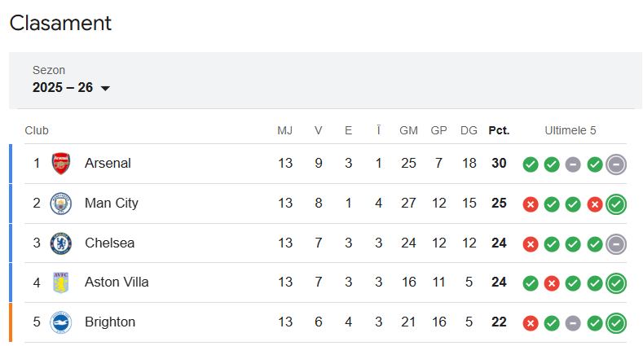This screenshot has height=346, width=643.
Task: Click Aston Villa's red loss result icon
Action: 552,283
